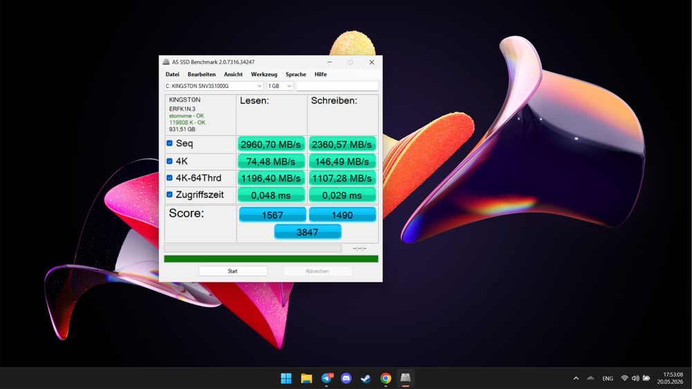Click the green overall progress bar
Screen dimensions: 692x389
click(x=271, y=259)
